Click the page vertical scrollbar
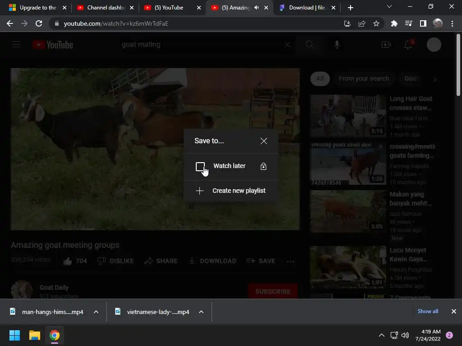462x346 pixels. coord(458,65)
